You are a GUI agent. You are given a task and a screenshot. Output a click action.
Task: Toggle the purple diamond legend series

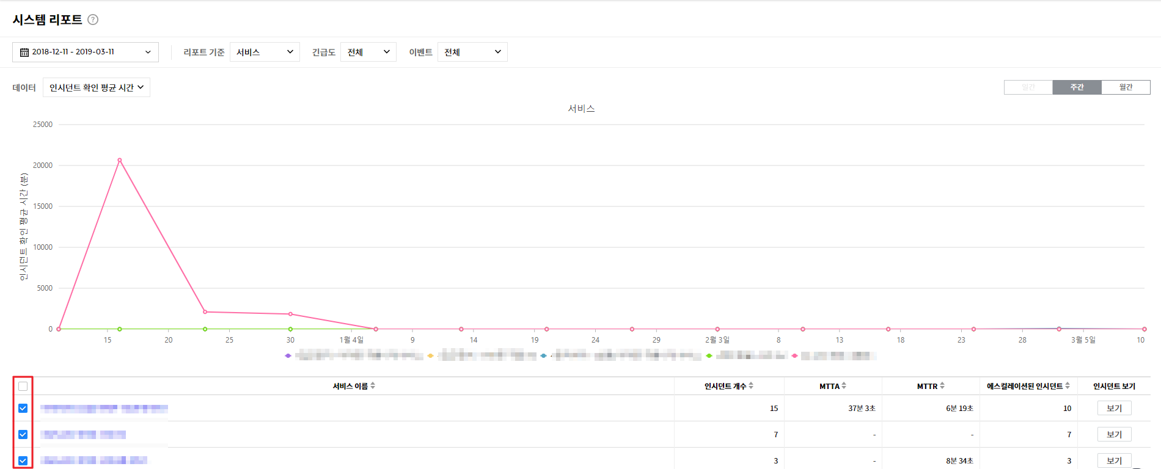click(288, 355)
